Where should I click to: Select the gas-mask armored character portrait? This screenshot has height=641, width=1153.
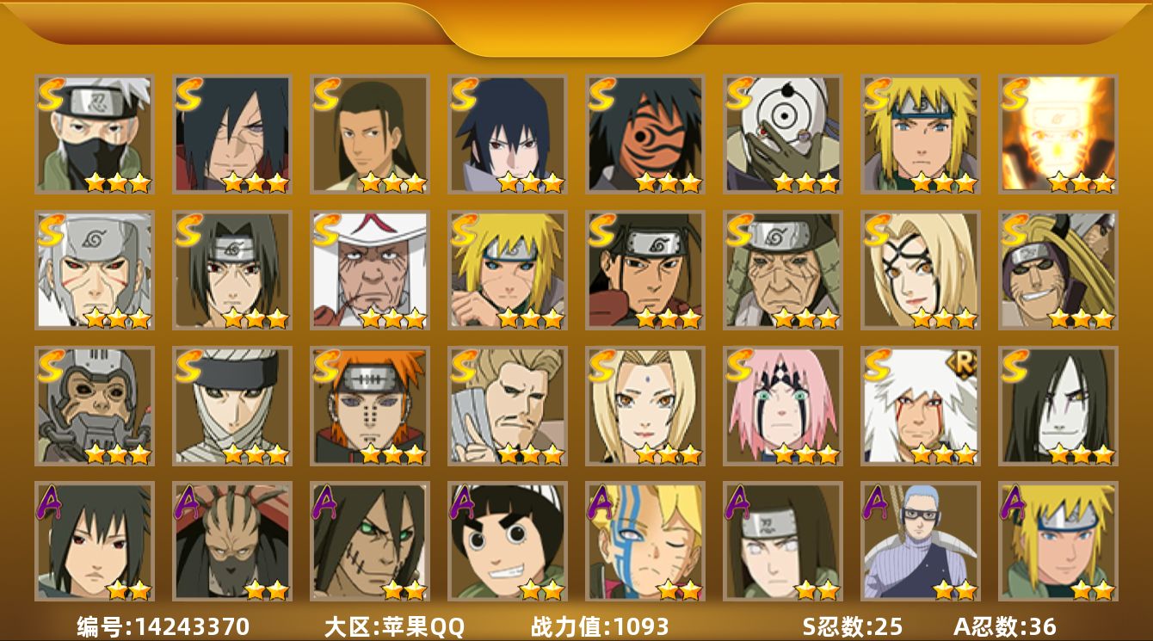click(x=95, y=406)
